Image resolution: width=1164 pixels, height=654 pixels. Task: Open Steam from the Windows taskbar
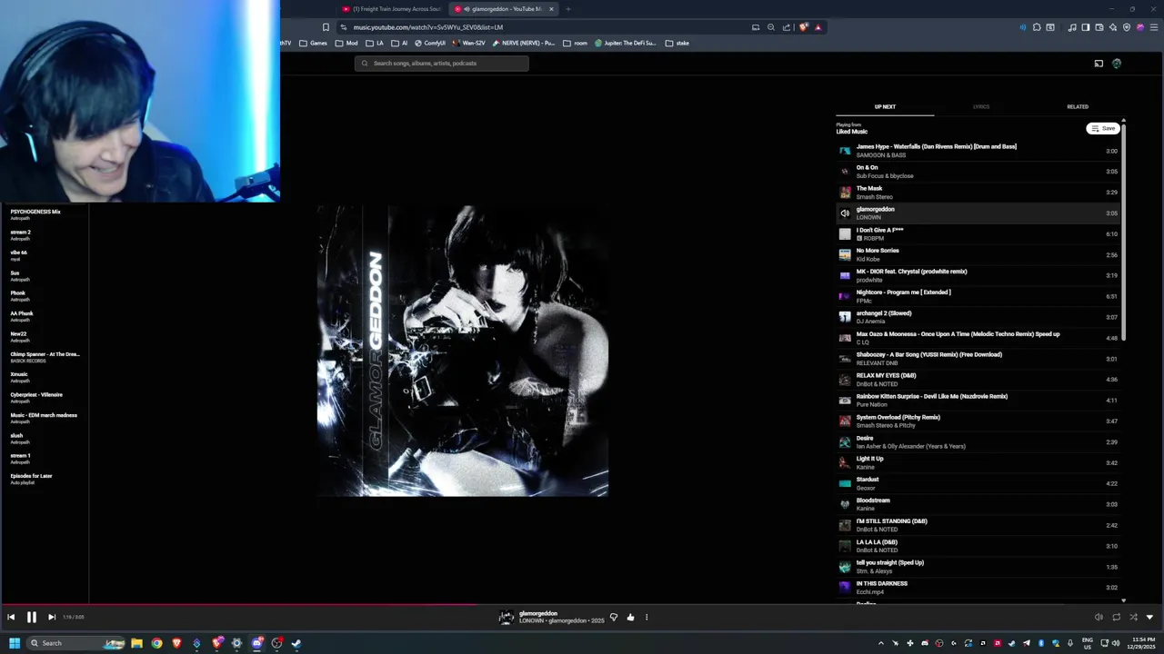pyautogui.click(x=296, y=643)
